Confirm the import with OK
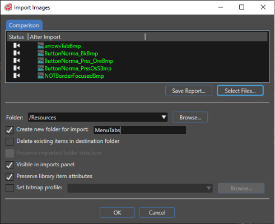 coord(117,212)
